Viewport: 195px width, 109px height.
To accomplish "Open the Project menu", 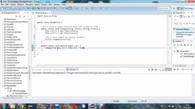I will point(44,5).
